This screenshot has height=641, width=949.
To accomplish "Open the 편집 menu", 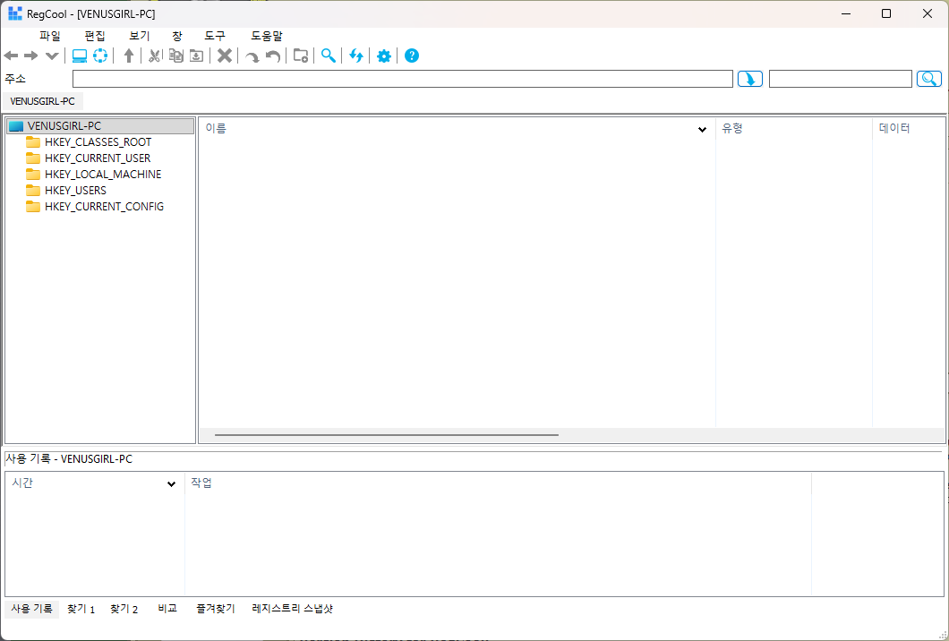I will coord(95,37).
